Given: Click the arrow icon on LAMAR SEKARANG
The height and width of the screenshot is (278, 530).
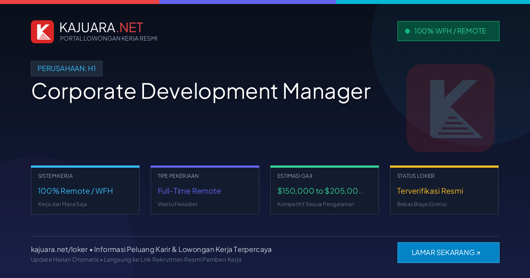Looking at the screenshot, I should click(x=478, y=253).
